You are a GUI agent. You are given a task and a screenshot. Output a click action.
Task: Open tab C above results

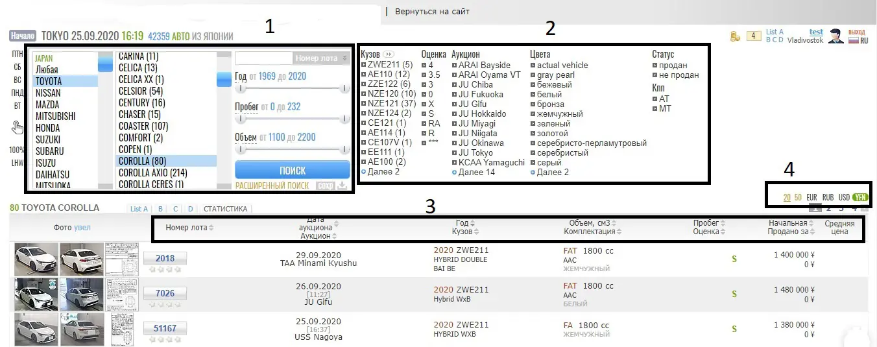[x=175, y=209]
